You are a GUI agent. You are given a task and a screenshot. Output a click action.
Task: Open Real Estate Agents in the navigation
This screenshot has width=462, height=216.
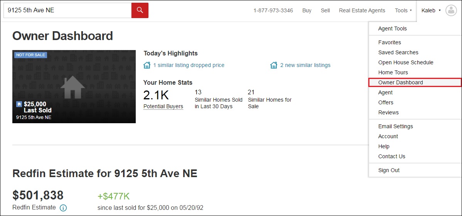[x=362, y=11]
